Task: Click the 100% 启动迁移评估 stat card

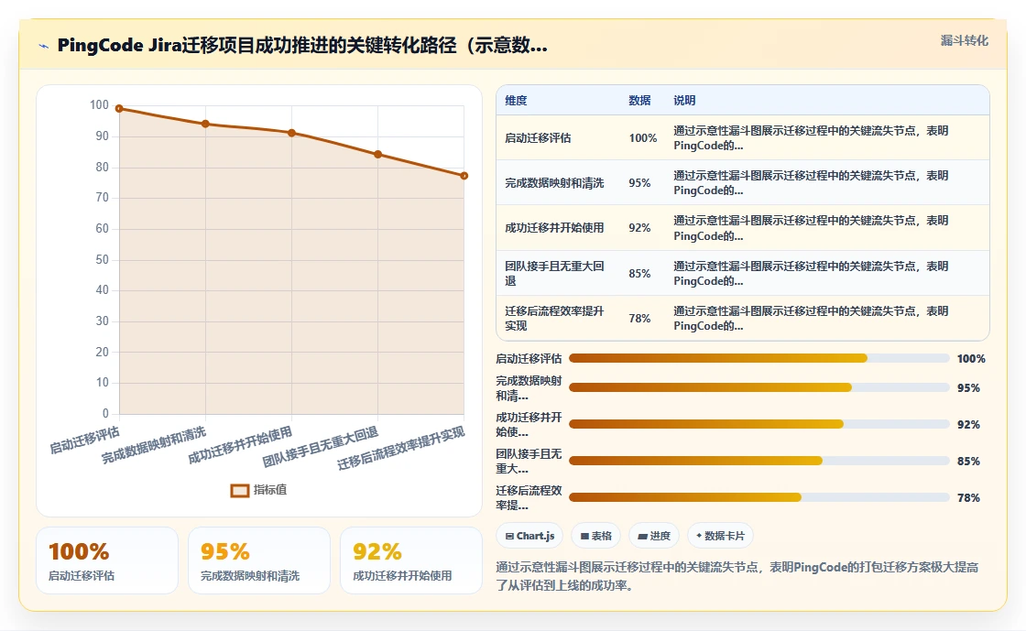Action: tap(107, 560)
